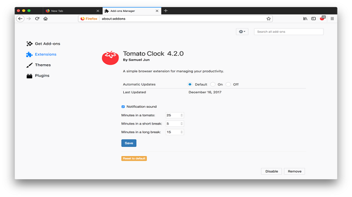Click the Reset to default button

coord(134,159)
